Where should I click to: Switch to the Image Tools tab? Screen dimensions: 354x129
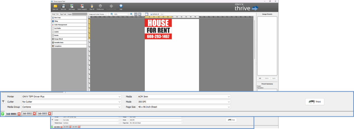(x=55, y=14)
